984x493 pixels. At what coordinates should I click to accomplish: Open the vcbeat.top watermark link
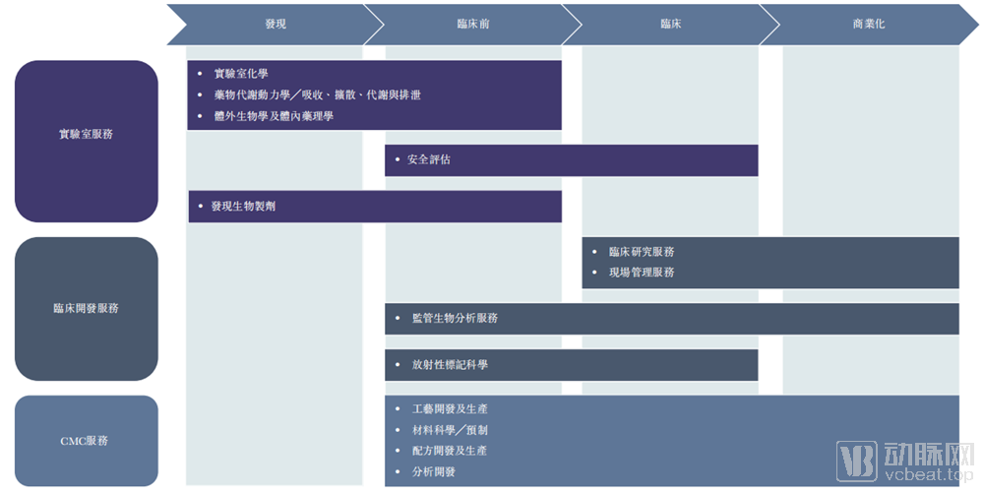pos(926,473)
